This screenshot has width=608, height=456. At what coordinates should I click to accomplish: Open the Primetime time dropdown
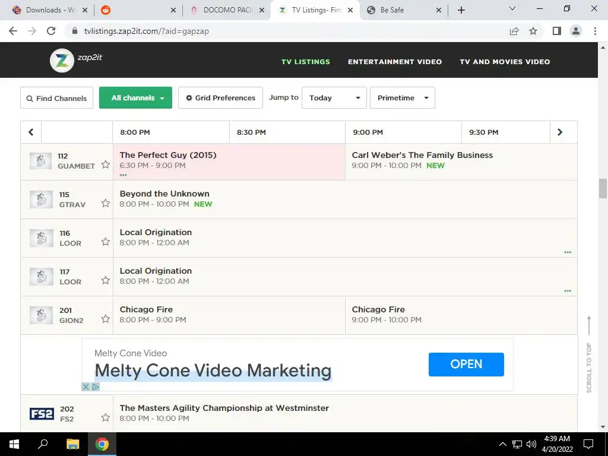403,98
